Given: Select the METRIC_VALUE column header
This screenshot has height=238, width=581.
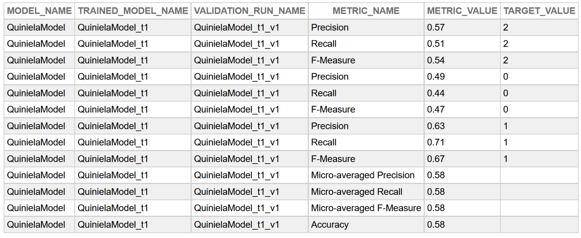Looking at the screenshot, I should [462, 11].
